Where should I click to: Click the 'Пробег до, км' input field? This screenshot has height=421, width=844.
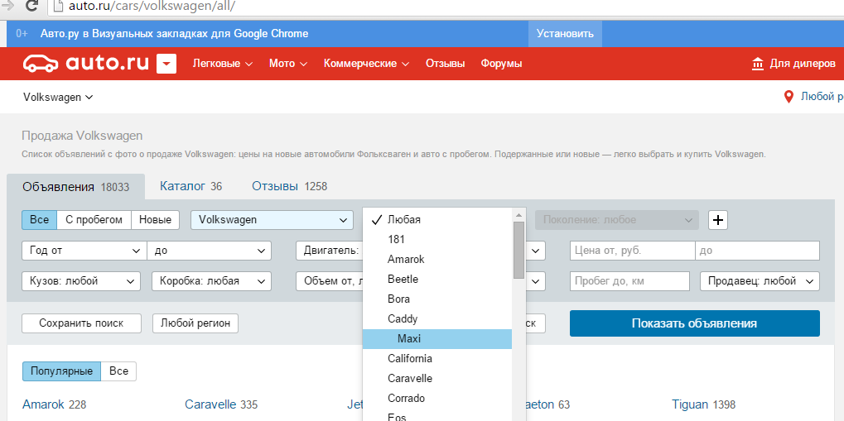629,281
